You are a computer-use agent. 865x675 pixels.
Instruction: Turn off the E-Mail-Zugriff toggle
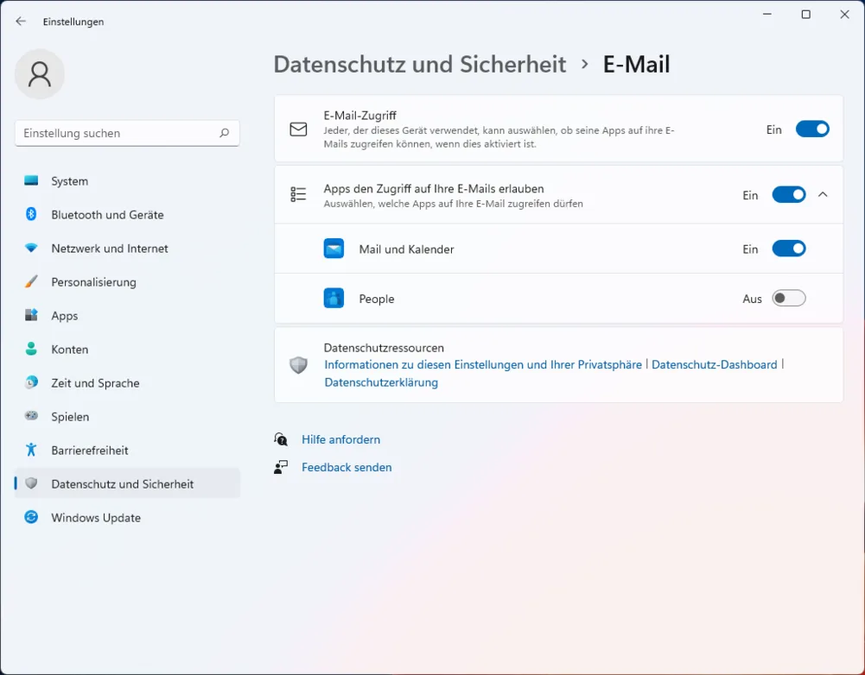[x=811, y=129]
